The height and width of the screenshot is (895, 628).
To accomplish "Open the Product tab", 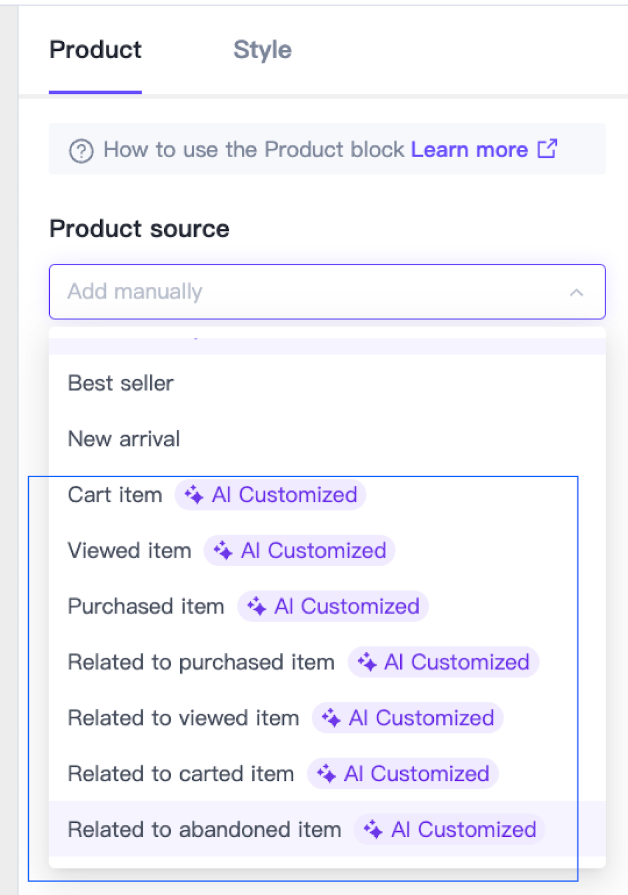I will coord(95,50).
